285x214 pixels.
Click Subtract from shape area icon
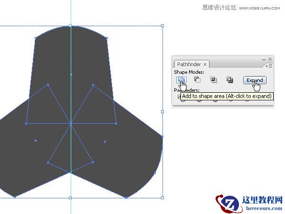tap(197, 80)
